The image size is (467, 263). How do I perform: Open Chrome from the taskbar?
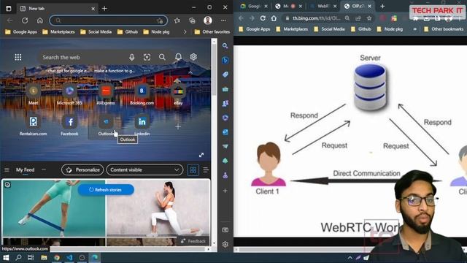tap(57, 257)
